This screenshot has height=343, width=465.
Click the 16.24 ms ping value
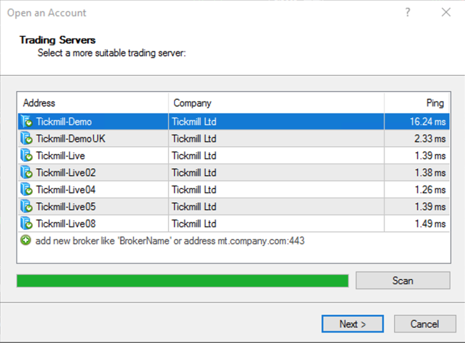coord(428,121)
